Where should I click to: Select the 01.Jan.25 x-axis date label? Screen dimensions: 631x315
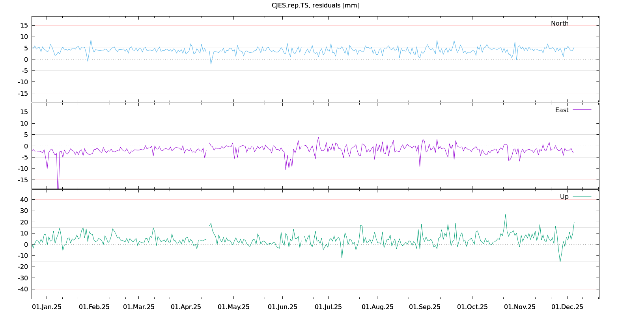coord(47,307)
